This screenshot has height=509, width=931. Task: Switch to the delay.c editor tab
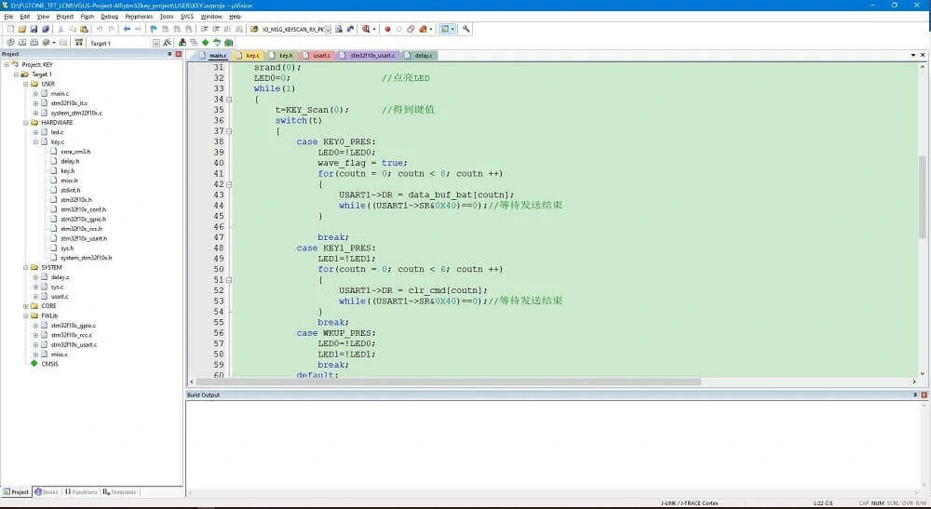coord(420,55)
